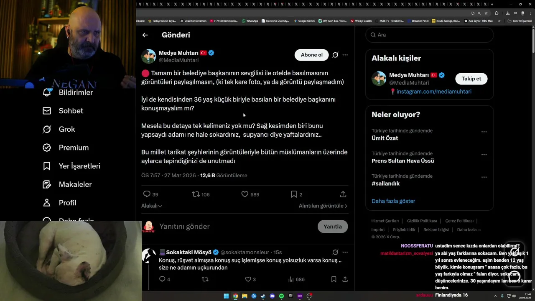Open options for Ümit Özat trend
Screen dimensions: 535x301
[484, 132]
